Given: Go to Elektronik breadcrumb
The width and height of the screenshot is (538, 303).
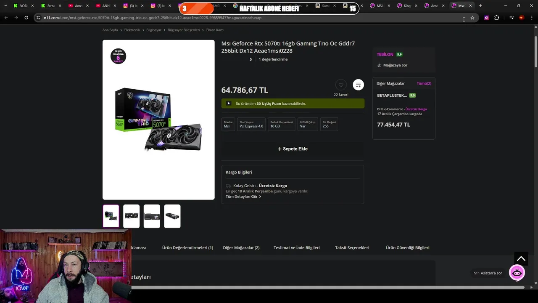Looking at the screenshot, I should click(132, 30).
